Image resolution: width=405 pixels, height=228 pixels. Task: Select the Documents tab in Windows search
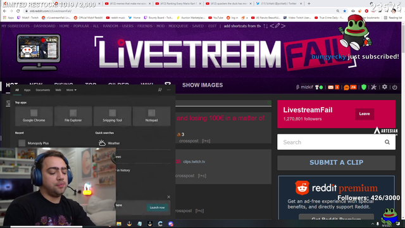pyautogui.click(x=43, y=90)
